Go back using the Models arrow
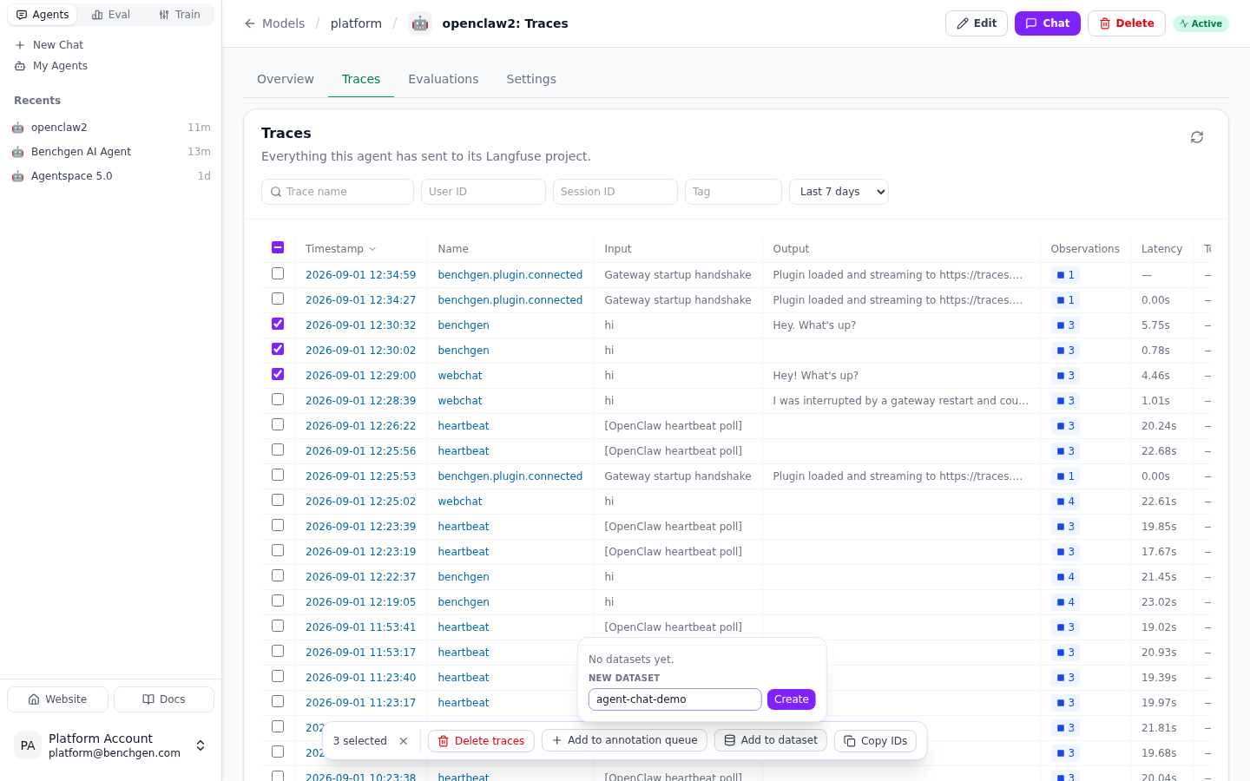 [x=250, y=23]
